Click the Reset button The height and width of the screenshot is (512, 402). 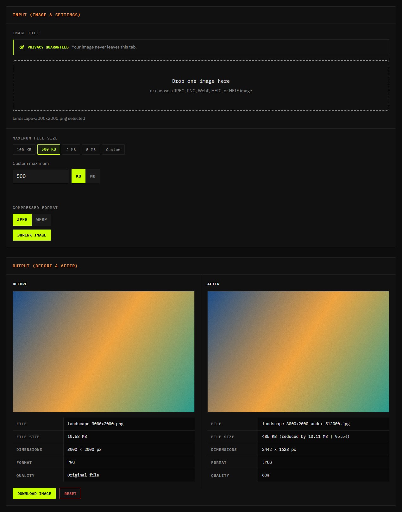[70, 494]
